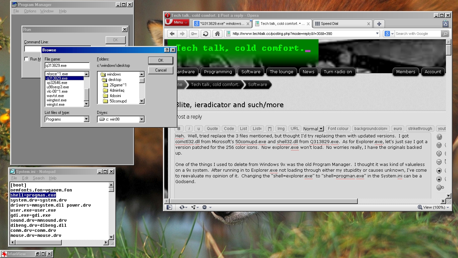
Task: Open the red Opera Menu button
Action: click(x=178, y=23)
